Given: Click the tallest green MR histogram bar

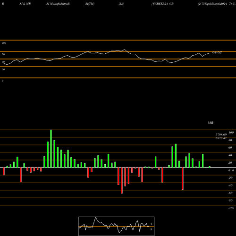Looking at the screenshot, I should 51,149.
